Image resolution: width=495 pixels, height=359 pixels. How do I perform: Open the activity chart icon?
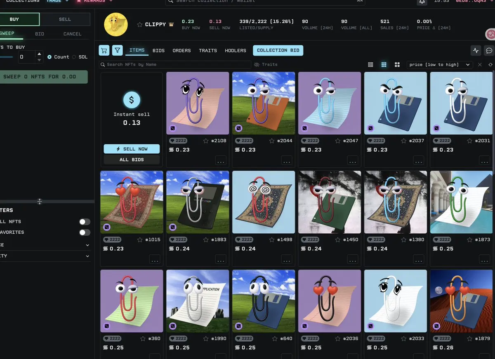(x=476, y=50)
